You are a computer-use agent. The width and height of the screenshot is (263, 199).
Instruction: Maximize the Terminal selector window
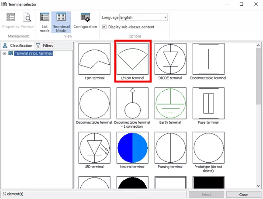pos(242,4)
